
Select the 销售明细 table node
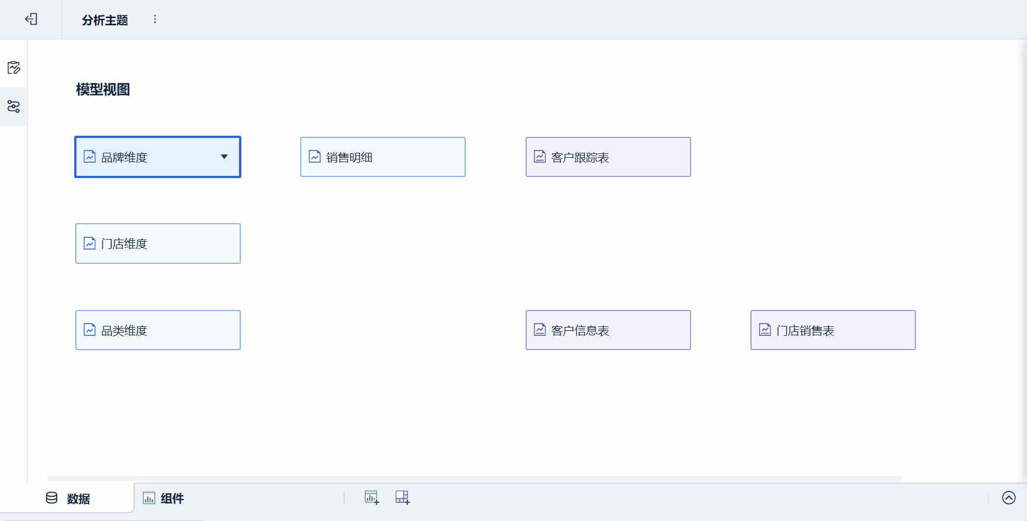tap(383, 157)
